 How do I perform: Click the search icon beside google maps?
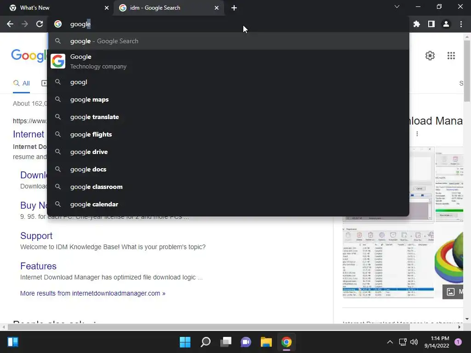pyautogui.click(x=58, y=99)
